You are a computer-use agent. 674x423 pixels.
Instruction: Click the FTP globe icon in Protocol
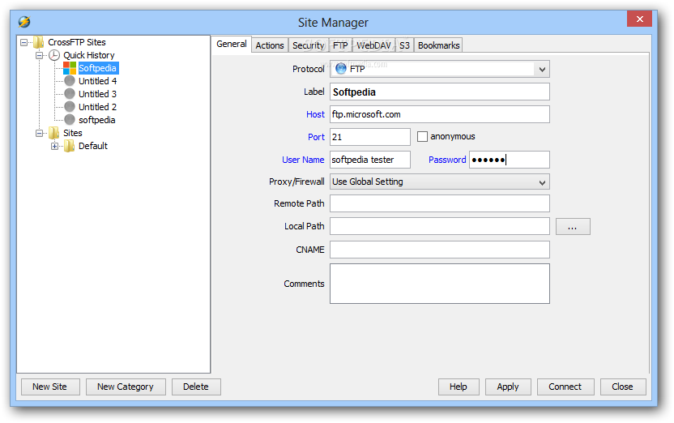pos(341,69)
